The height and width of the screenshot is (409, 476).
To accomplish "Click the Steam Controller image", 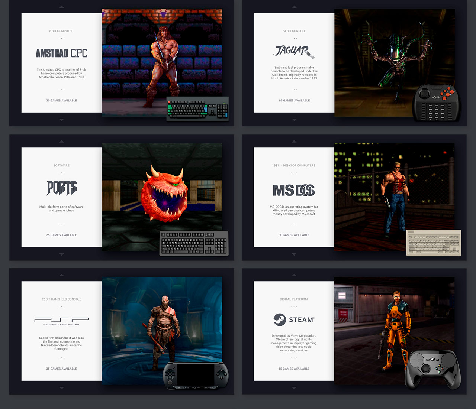I will [432, 369].
